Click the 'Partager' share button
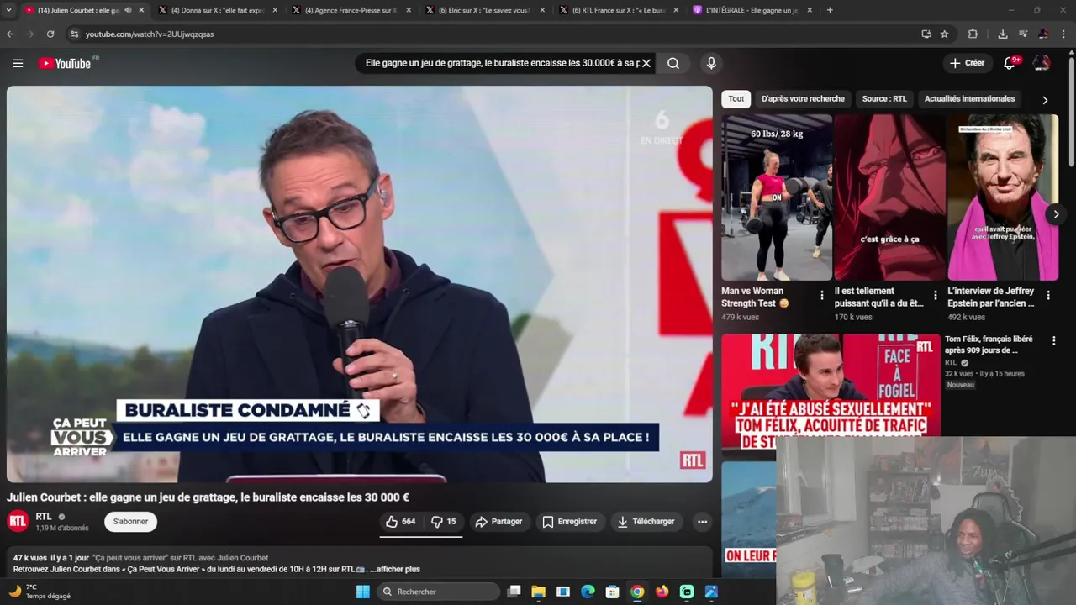 pyautogui.click(x=498, y=522)
